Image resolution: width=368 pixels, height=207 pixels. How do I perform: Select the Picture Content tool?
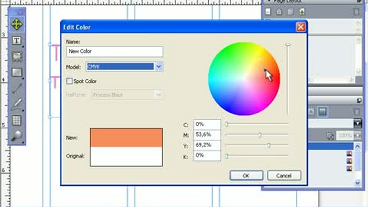(17, 56)
